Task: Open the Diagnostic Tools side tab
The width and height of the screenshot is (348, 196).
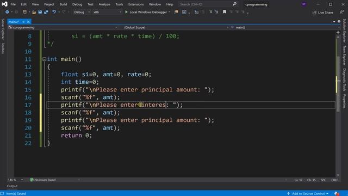Action: tap(344, 80)
